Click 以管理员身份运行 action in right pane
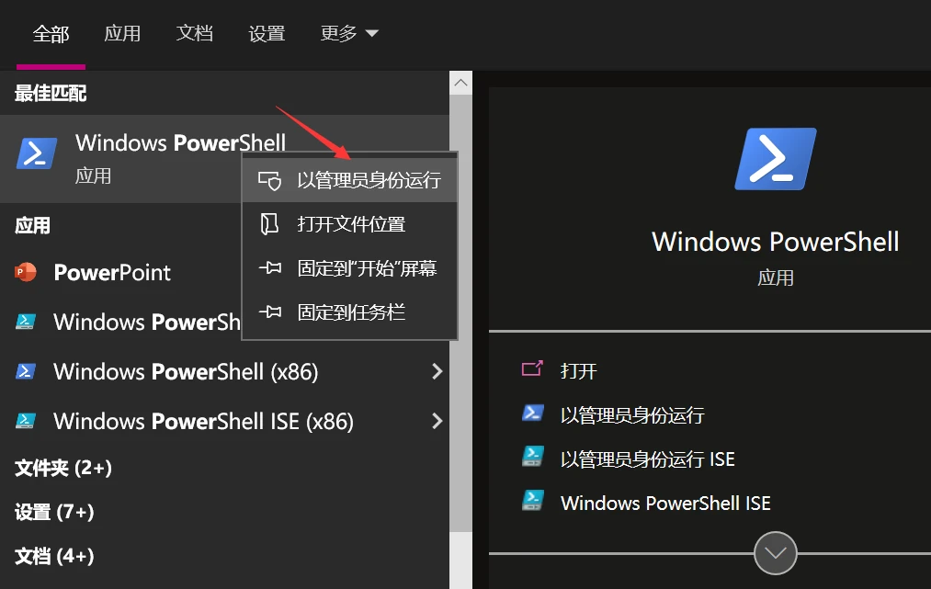Screen dimensions: 931x589 click(632, 415)
